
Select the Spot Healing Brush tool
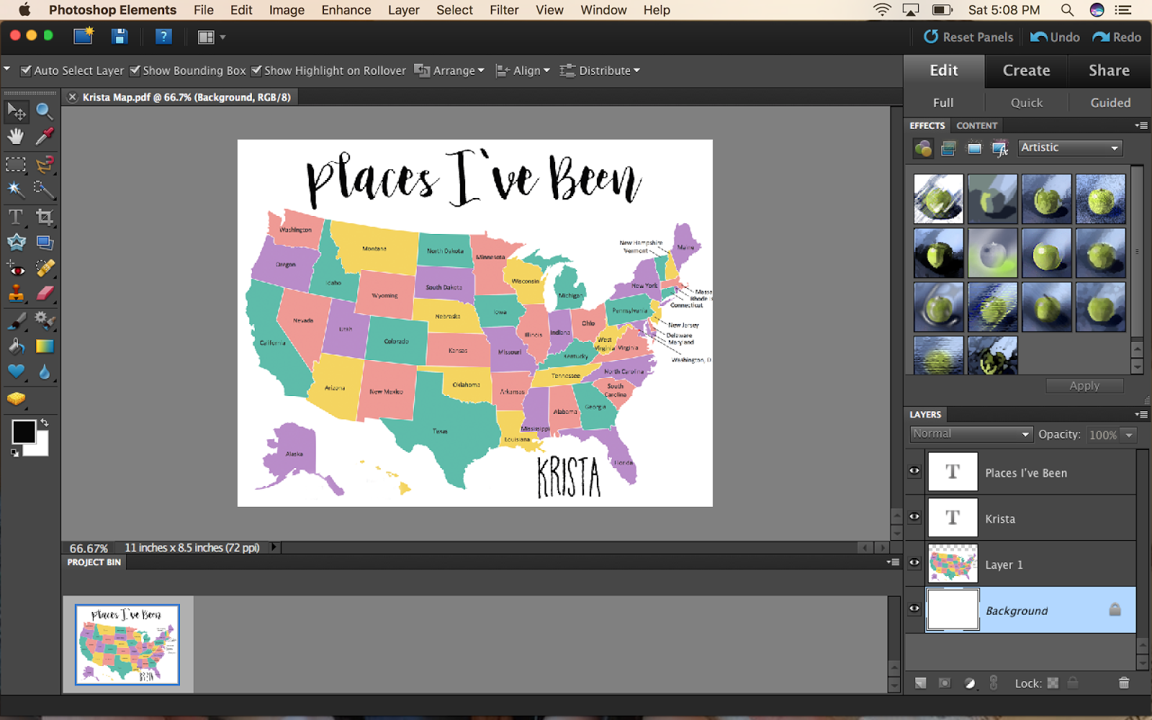click(x=45, y=269)
